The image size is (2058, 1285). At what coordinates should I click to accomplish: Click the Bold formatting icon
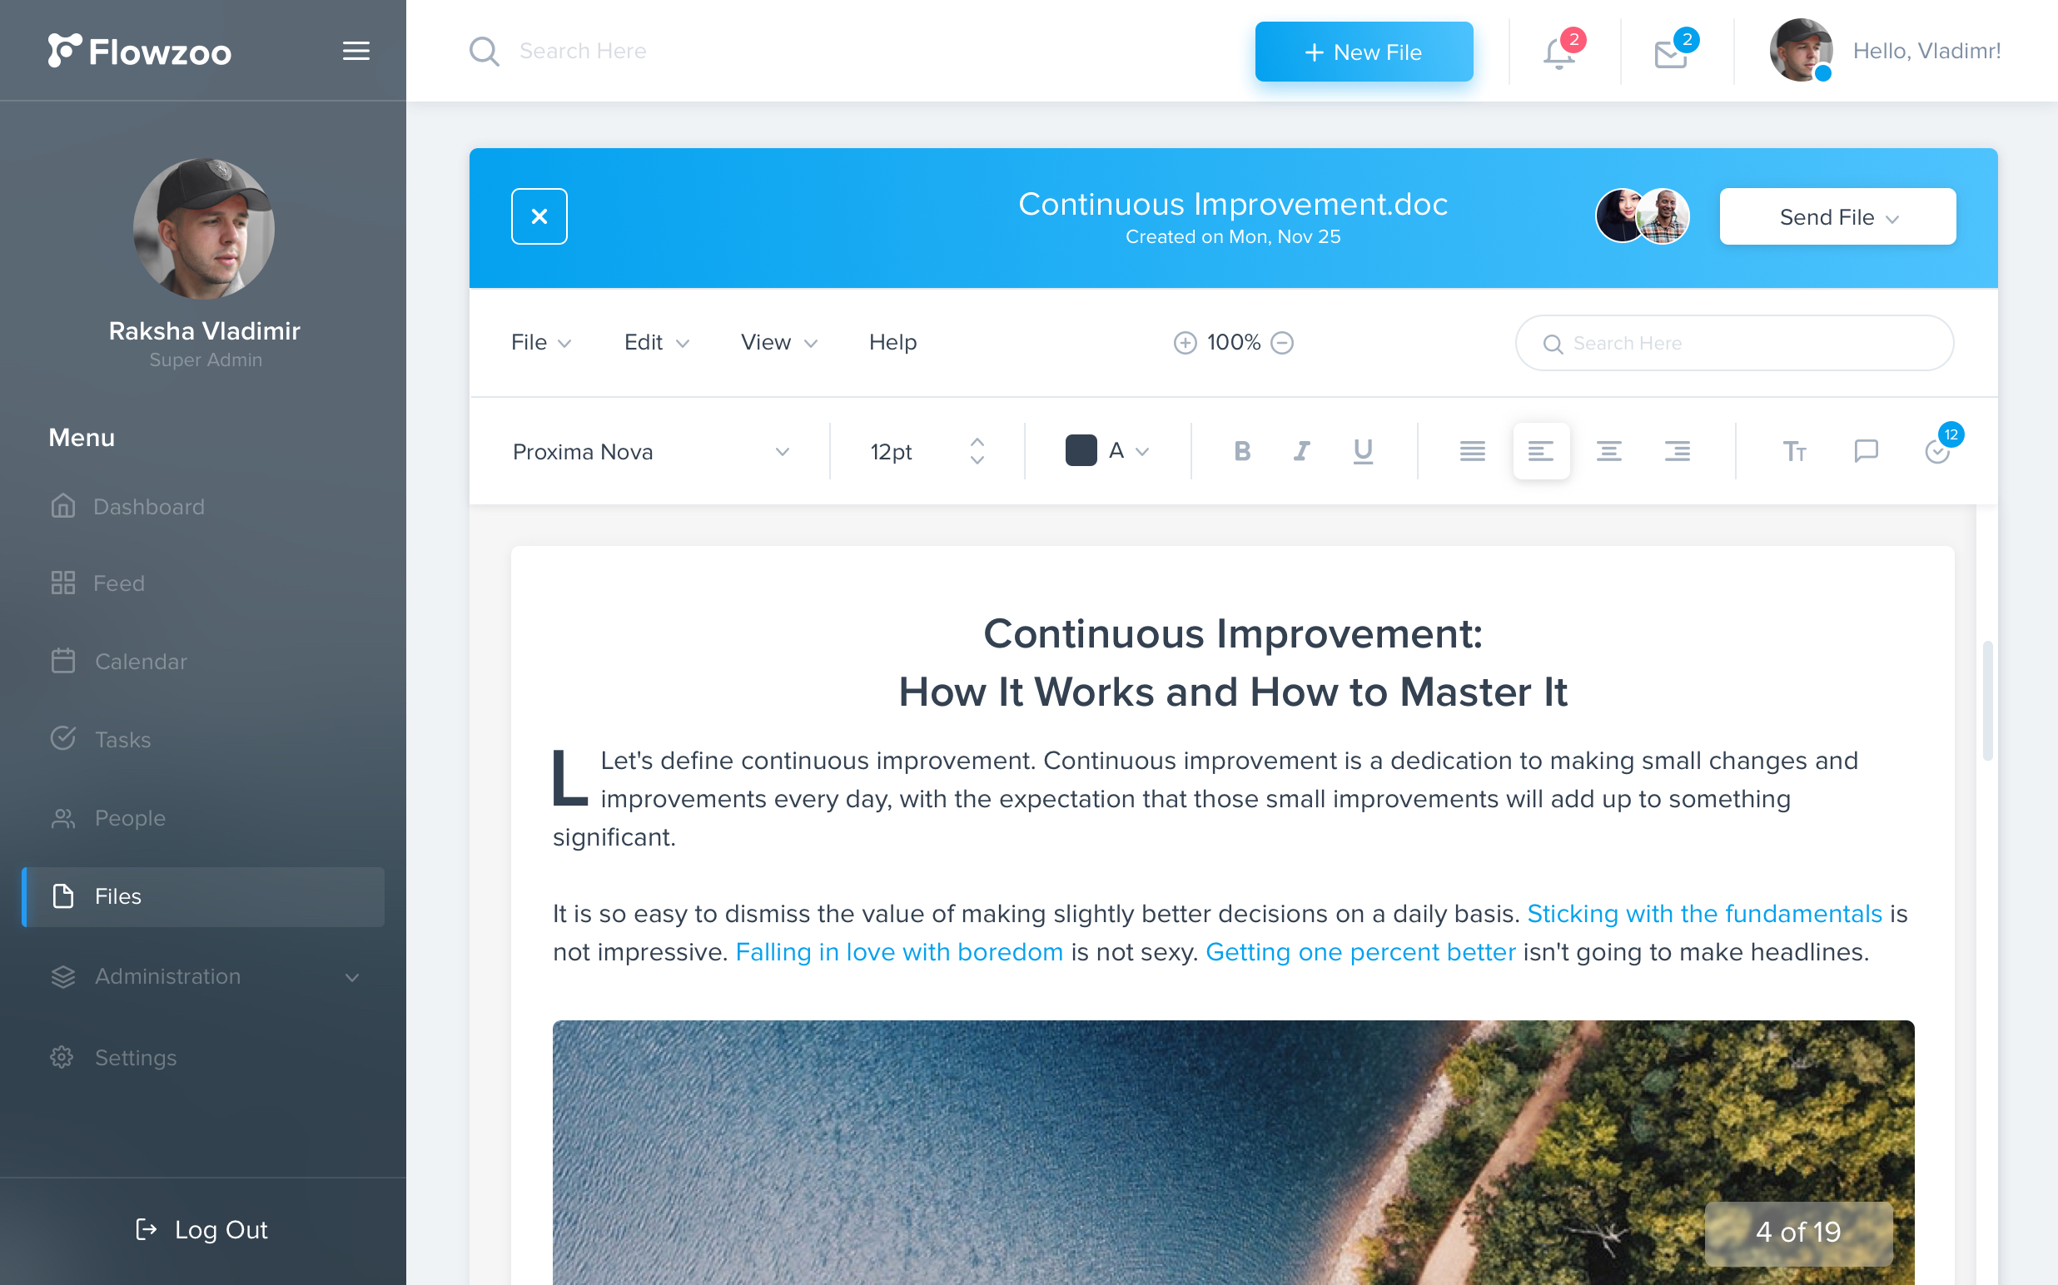pos(1240,452)
